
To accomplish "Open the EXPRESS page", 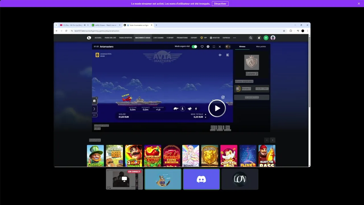I will 226,38.
